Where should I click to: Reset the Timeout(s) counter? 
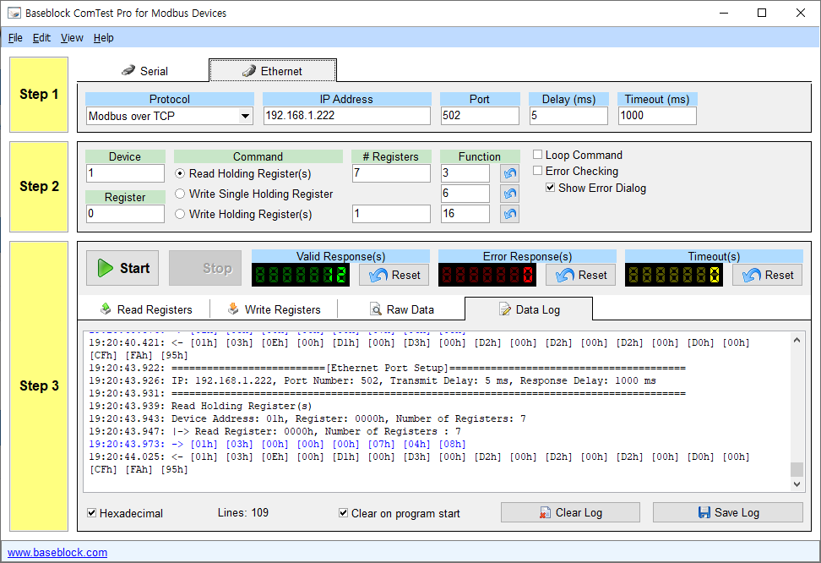pos(767,276)
